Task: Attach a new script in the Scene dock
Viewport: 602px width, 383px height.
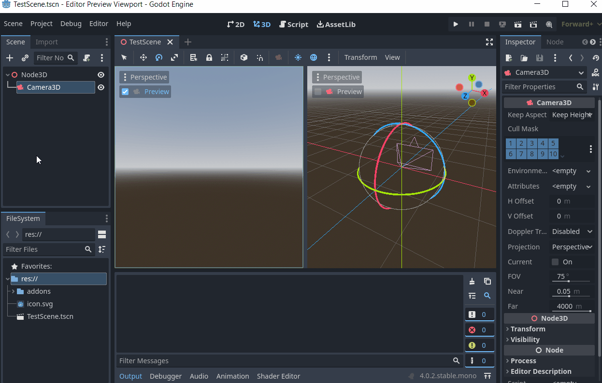Action: click(x=86, y=57)
